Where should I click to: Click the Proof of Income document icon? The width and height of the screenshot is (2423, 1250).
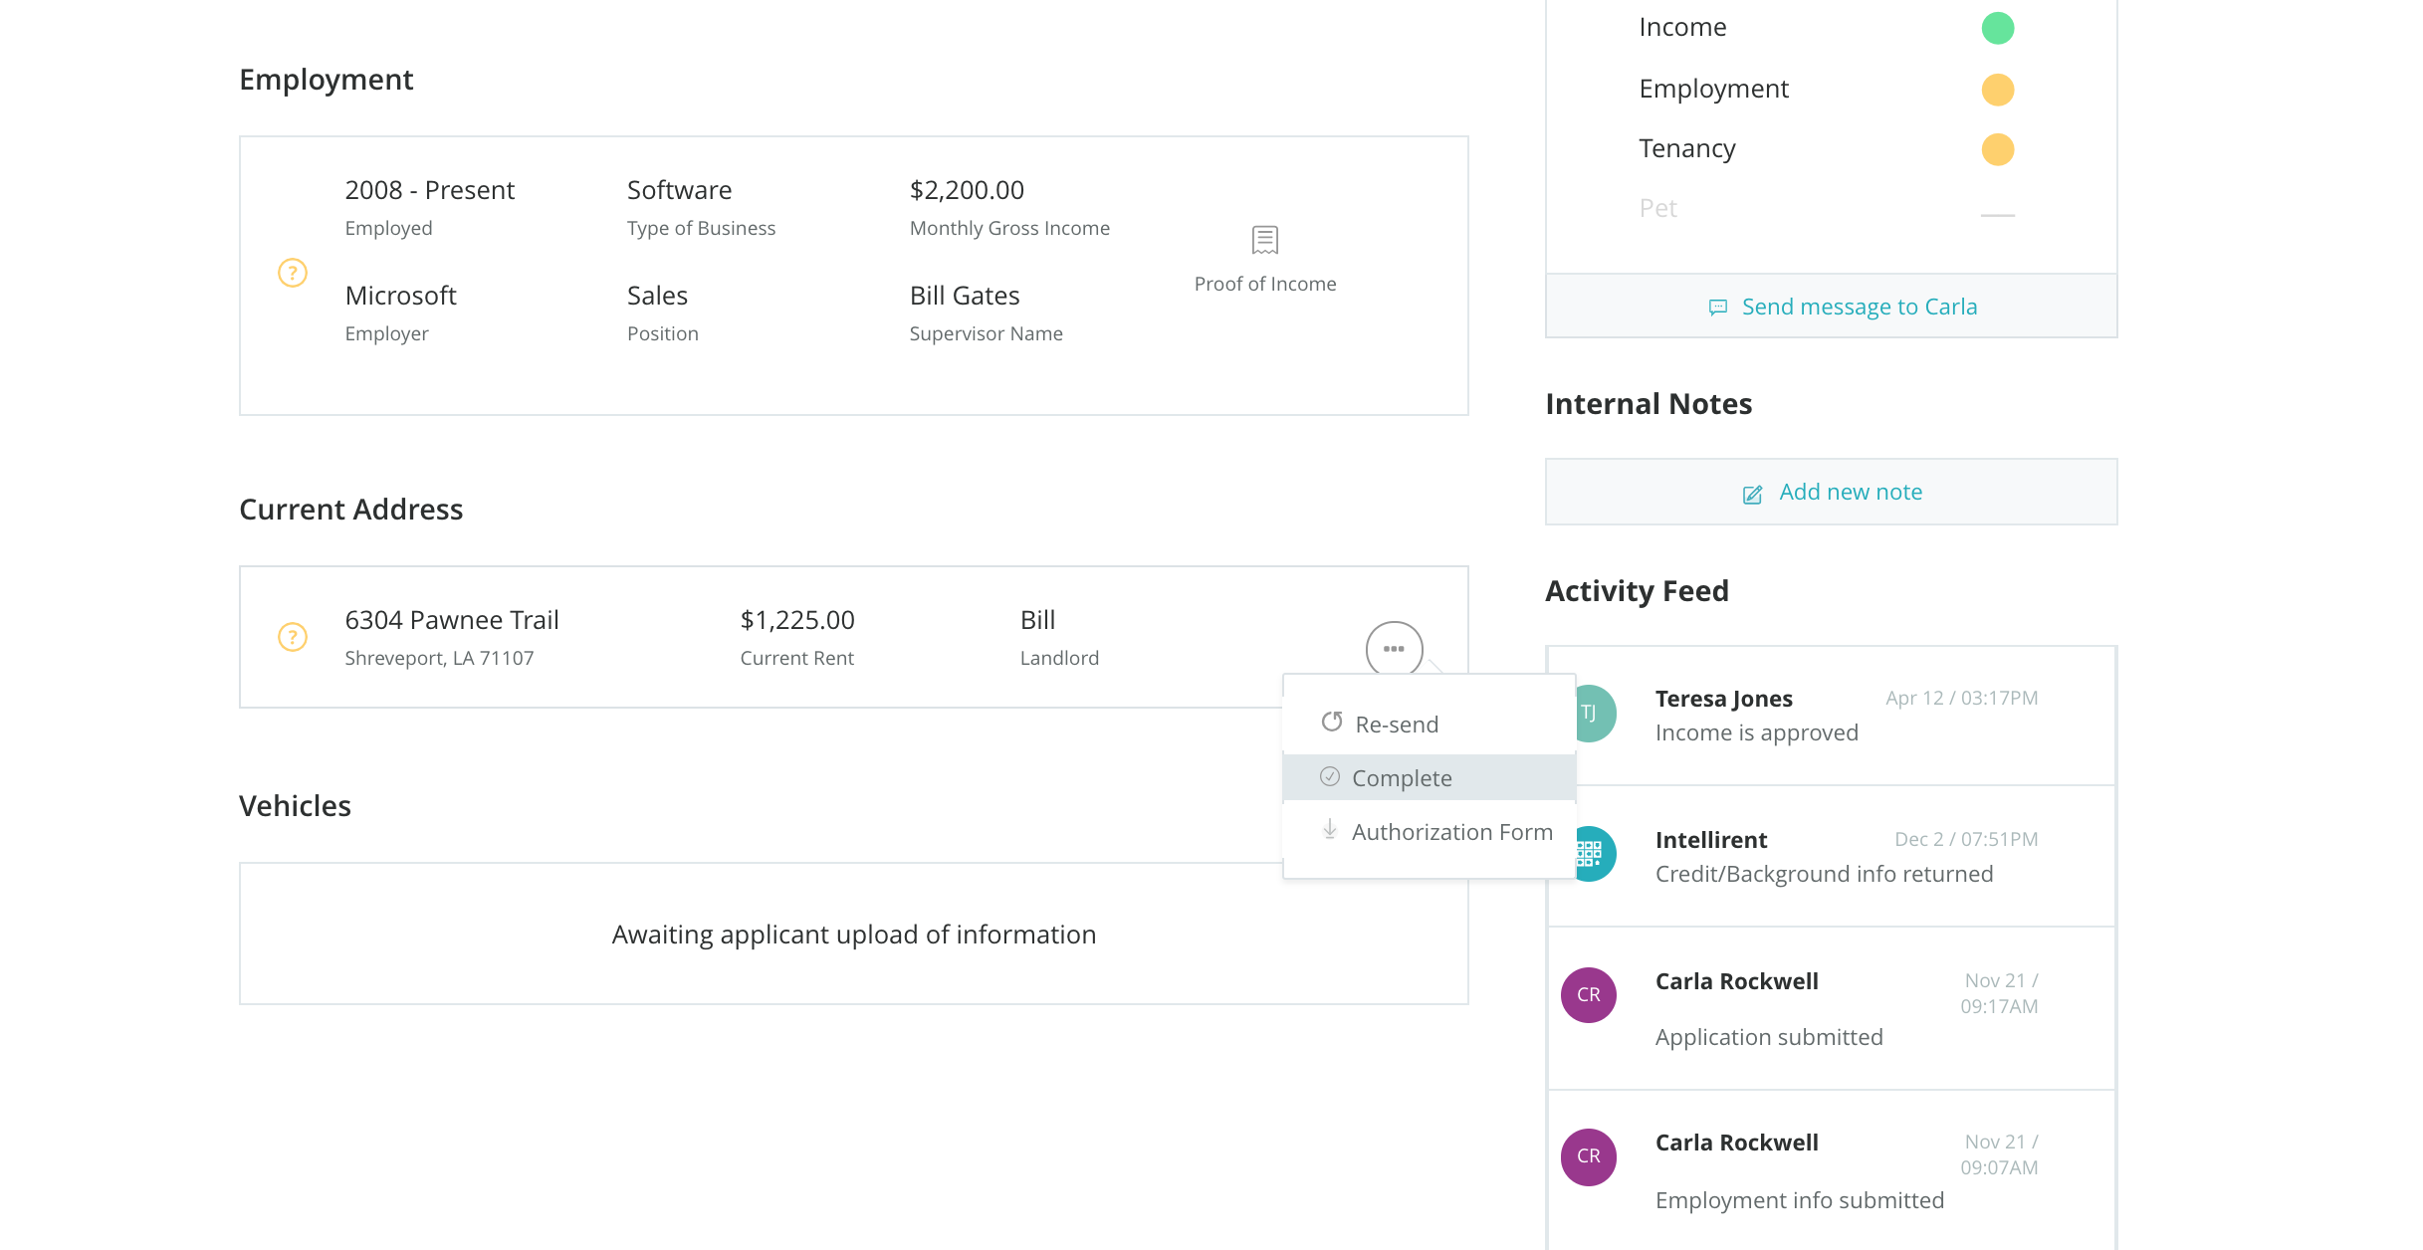[x=1264, y=240]
